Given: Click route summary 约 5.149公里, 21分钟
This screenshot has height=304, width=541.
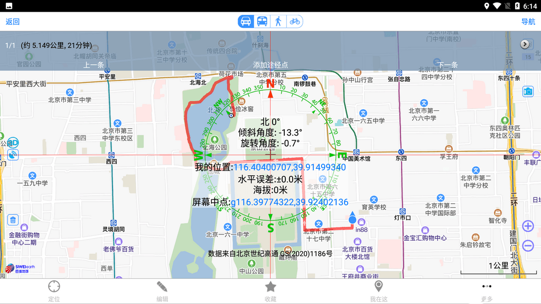Looking at the screenshot, I should pos(57,45).
